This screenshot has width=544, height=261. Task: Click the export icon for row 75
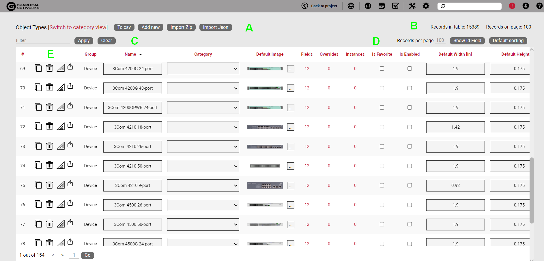point(70,183)
